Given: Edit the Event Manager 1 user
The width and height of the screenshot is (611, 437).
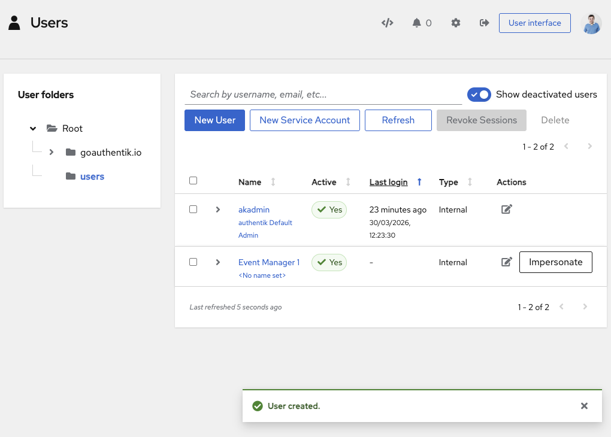Looking at the screenshot, I should 507,262.
